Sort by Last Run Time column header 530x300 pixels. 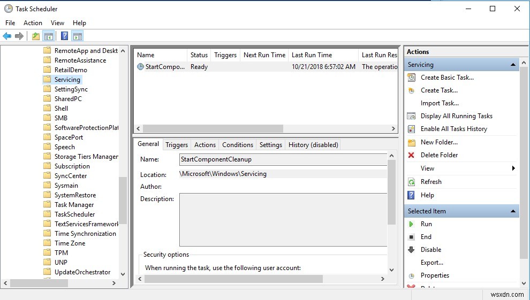(323, 55)
